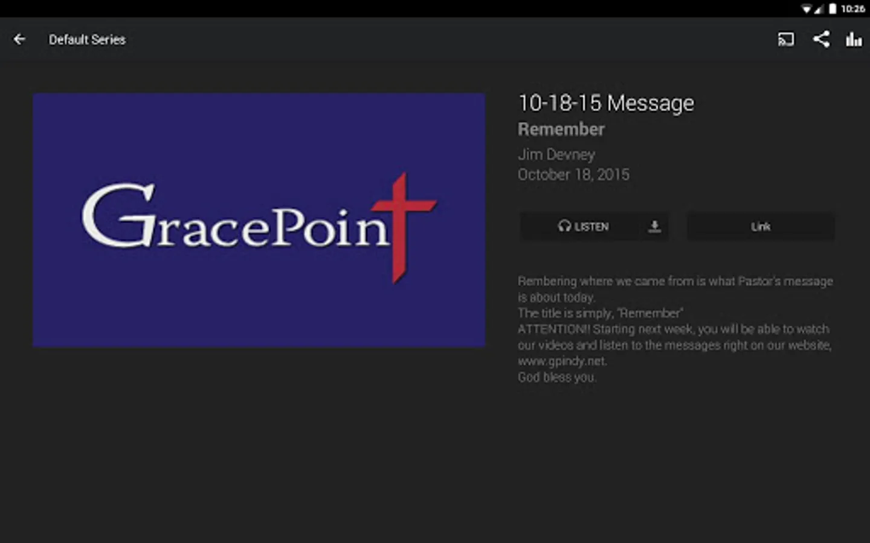Tap the cellular signal icon

819,8
